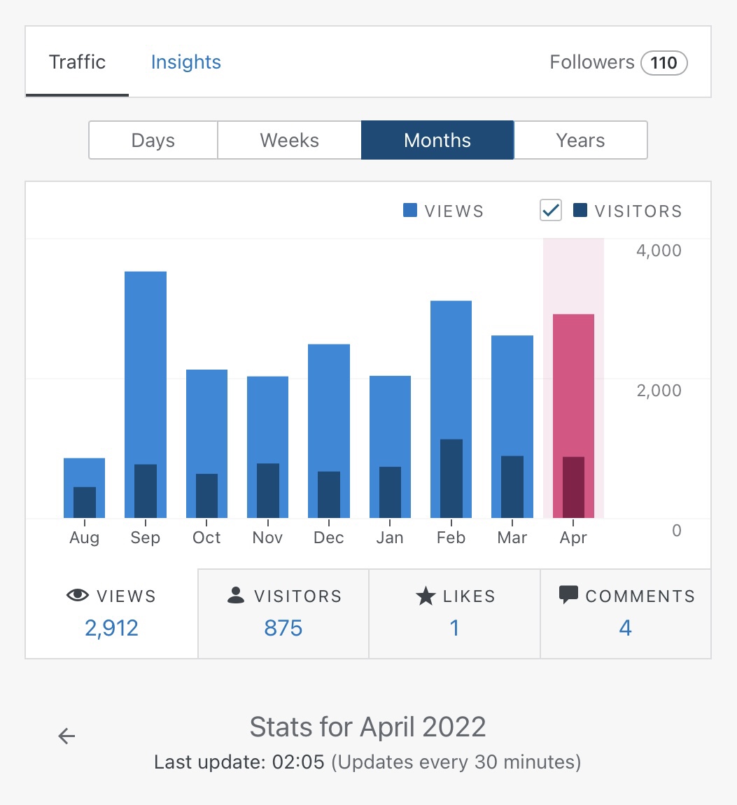The image size is (737, 805).
Task: Open the Traffic tab
Action: pyautogui.click(x=77, y=62)
